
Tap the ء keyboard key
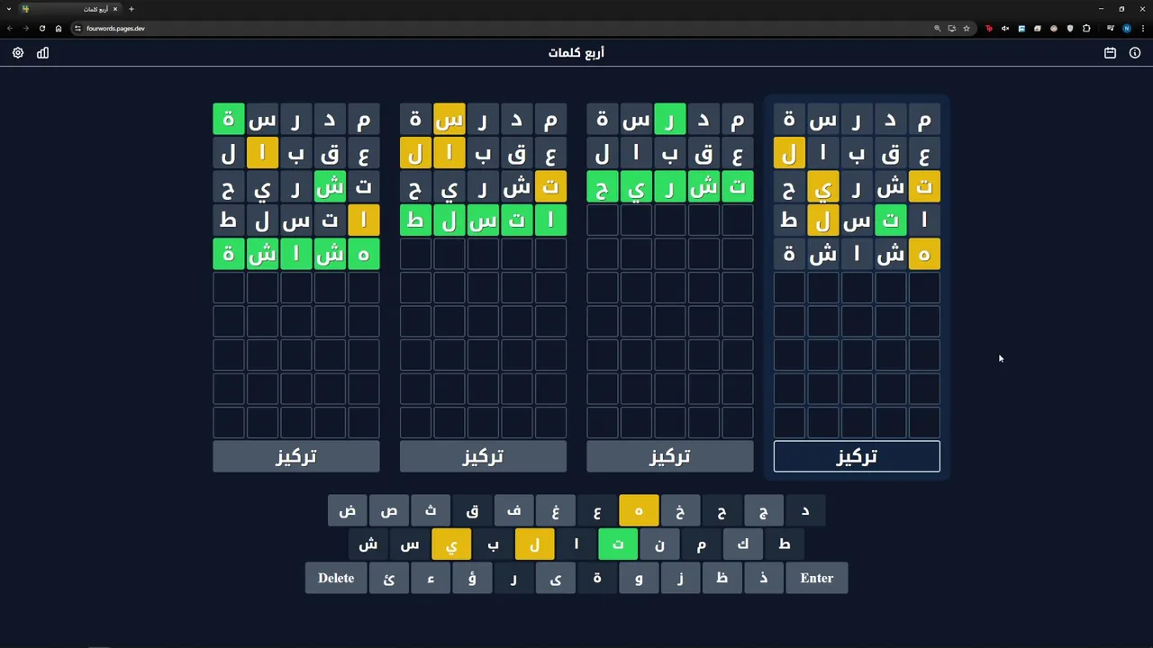pos(431,578)
